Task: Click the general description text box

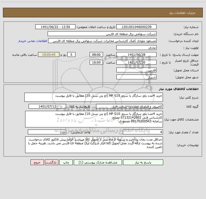Action: tap(94, 97)
